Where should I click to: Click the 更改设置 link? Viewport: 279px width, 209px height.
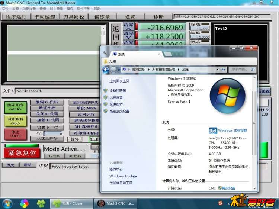point(229,188)
